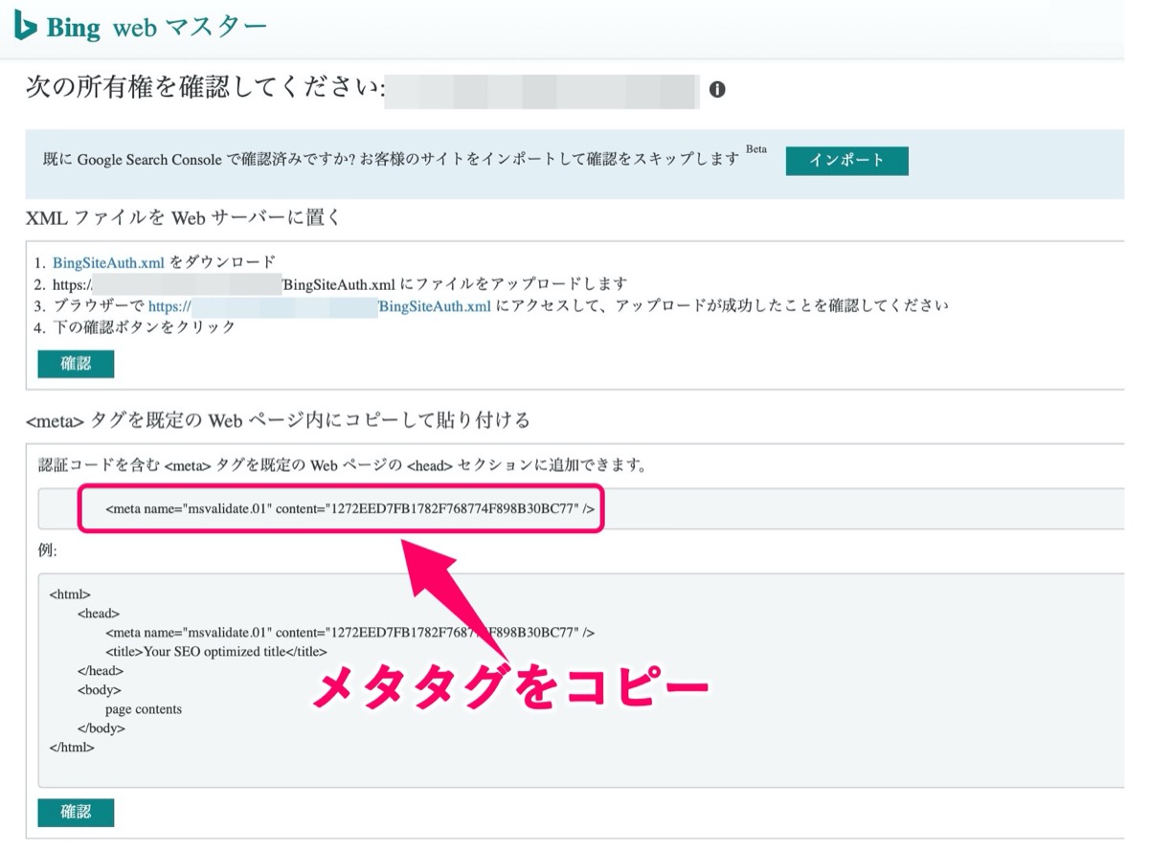Open the info icon beside the ownership heading
Screen dimensions: 1149x850
coord(717,90)
